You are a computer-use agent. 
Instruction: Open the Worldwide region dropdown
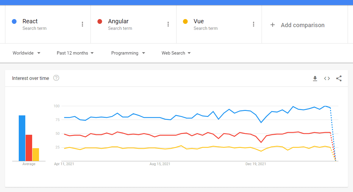click(x=26, y=53)
